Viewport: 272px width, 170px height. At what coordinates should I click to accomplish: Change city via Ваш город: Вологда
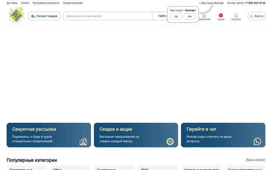(211, 3)
